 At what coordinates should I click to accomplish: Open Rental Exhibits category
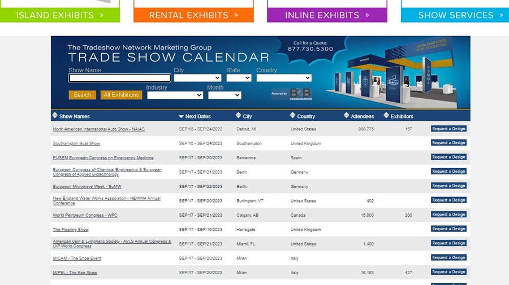[193, 15]
